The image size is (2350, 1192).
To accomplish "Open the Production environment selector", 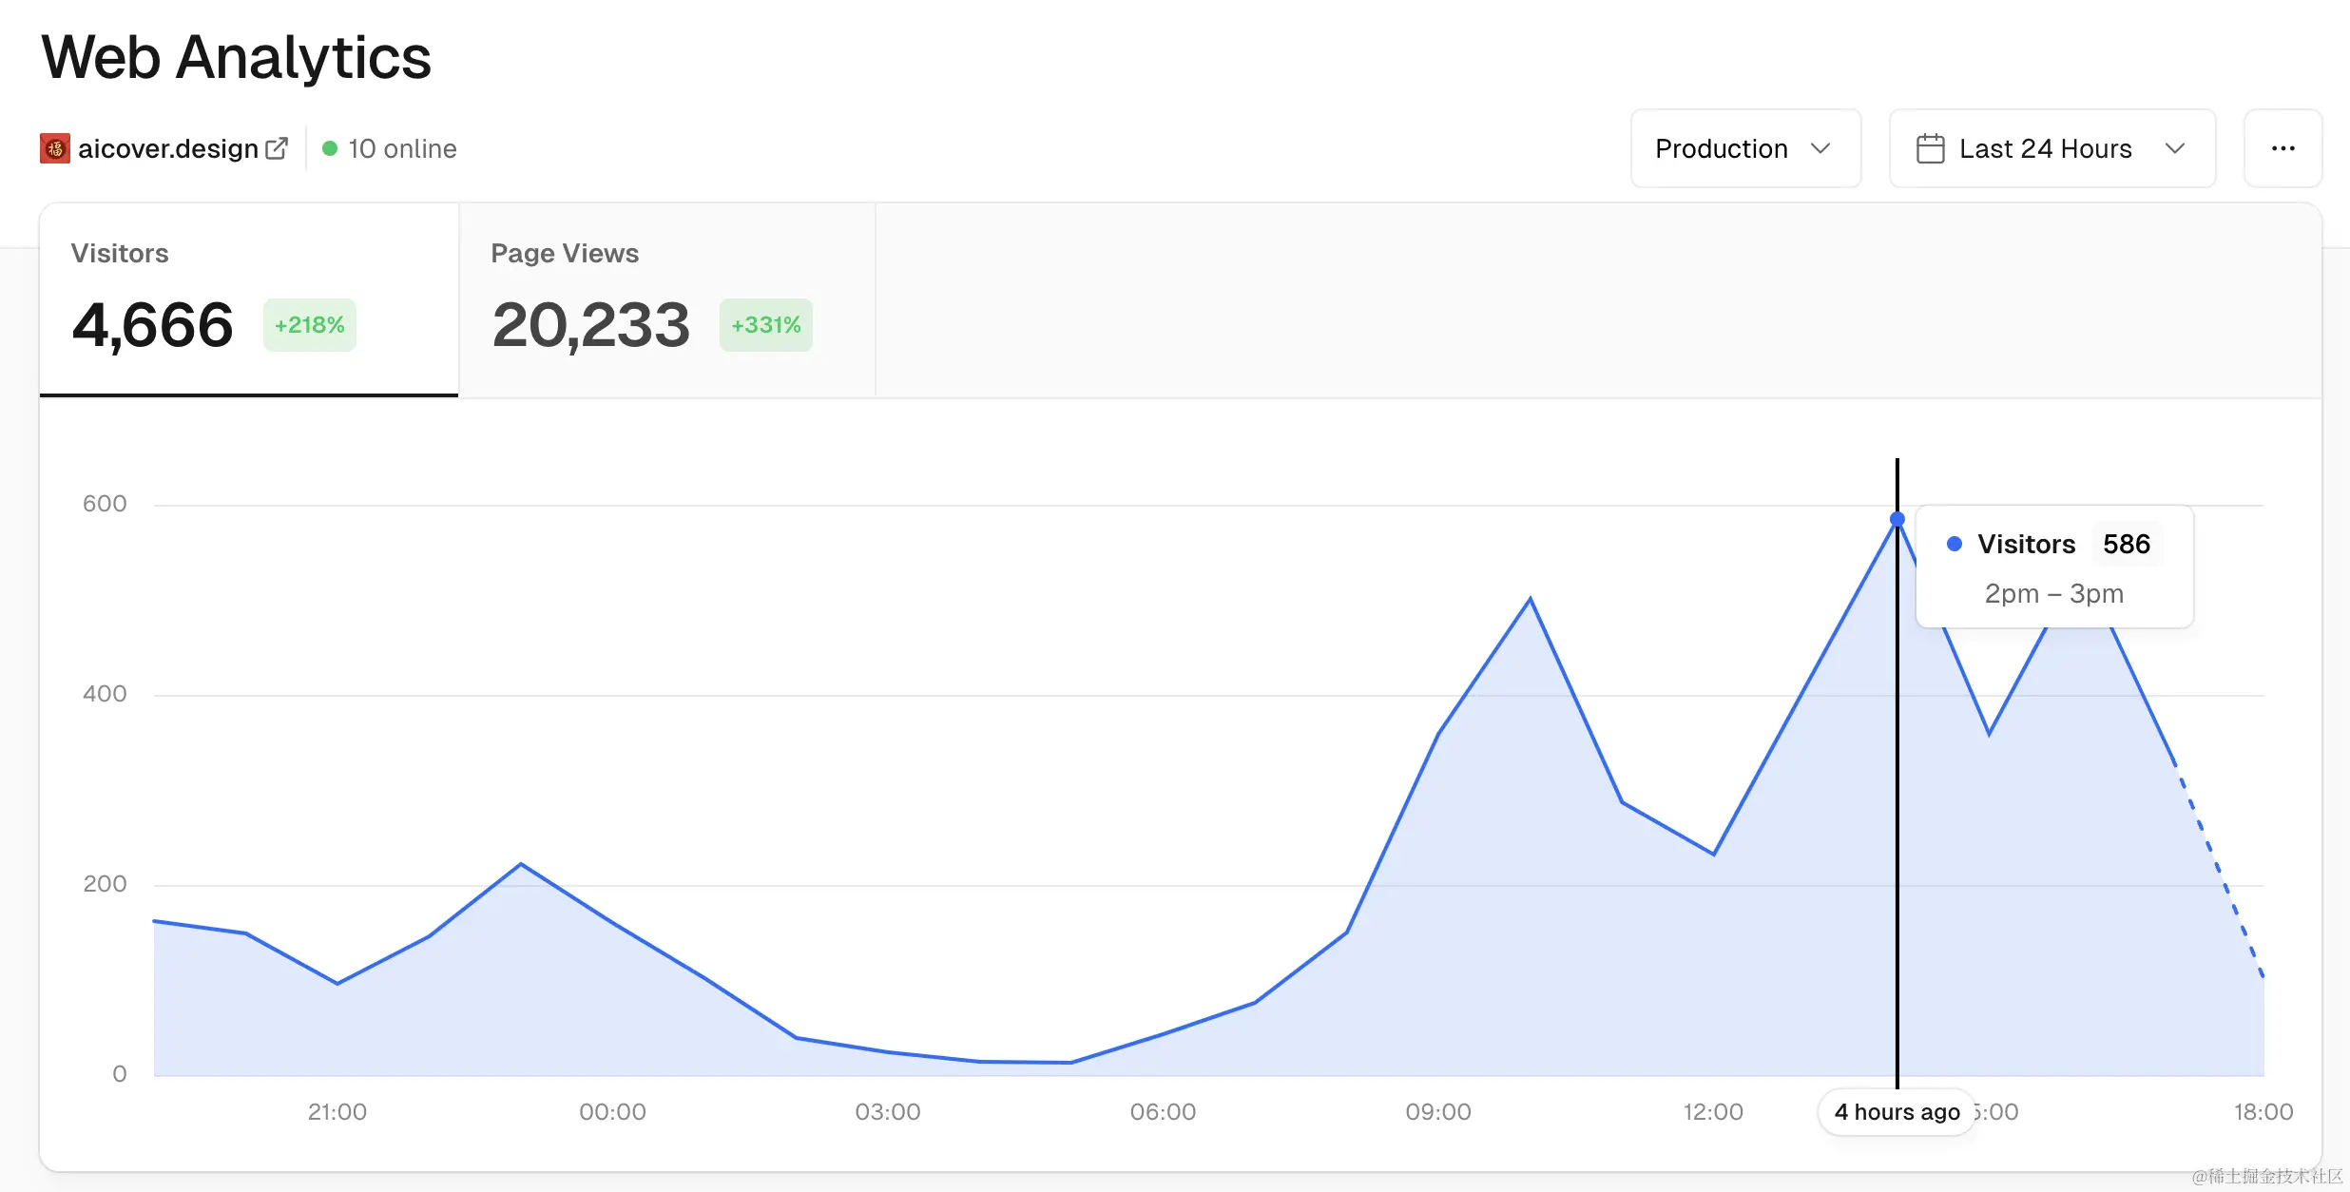I will click(1744, 148).
